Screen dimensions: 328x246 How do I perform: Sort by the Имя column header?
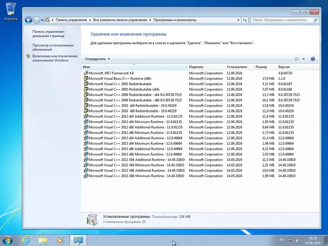click(x=134, y=67)
